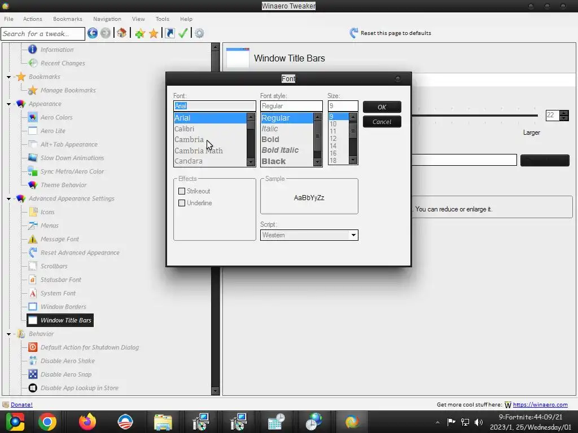Click the Font name input field

point(214,106)
